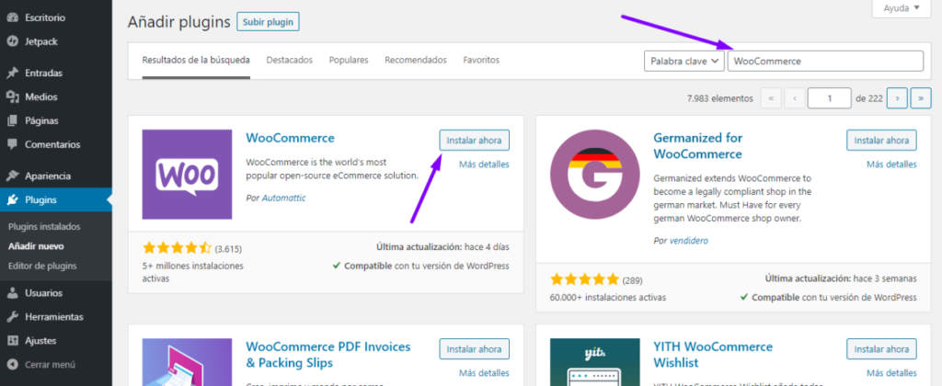The height and width of the screenshot is (386, 942).
Task: Click the Entradas pin icon
Action: pos(11,74)
